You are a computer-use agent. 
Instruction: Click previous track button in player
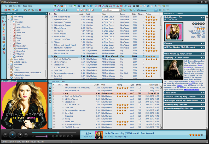click(x=5, y=135)
